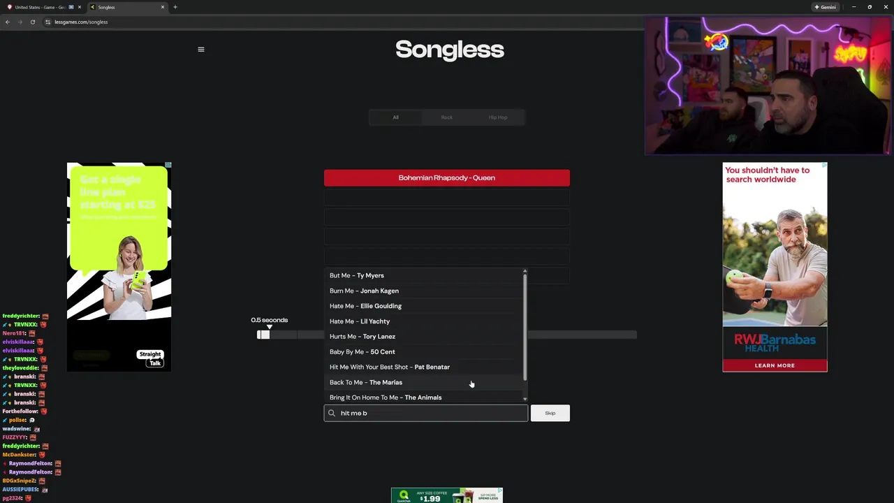Click the search magnifier icon in guess box
The width and height of the screenshot is (894, 503).
coord(332,413)
